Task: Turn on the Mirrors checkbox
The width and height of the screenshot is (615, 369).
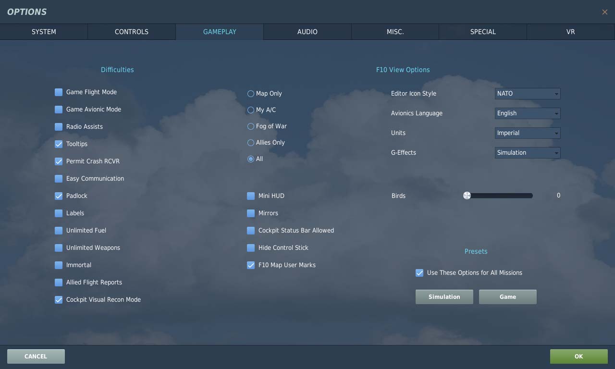Action: 251,213
